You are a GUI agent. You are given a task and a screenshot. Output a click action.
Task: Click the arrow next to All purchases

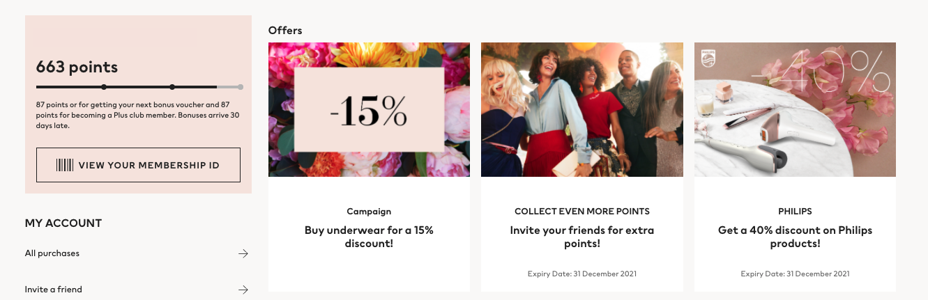(x=243, y=253)
